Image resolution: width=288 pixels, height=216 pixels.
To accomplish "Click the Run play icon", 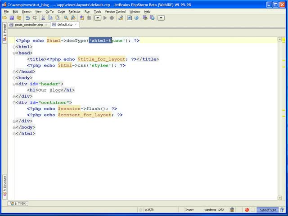I will point(105,18).
